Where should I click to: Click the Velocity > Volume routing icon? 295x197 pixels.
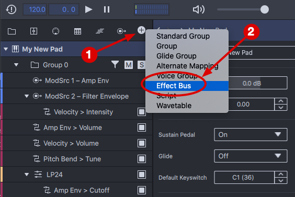[37, 143]
